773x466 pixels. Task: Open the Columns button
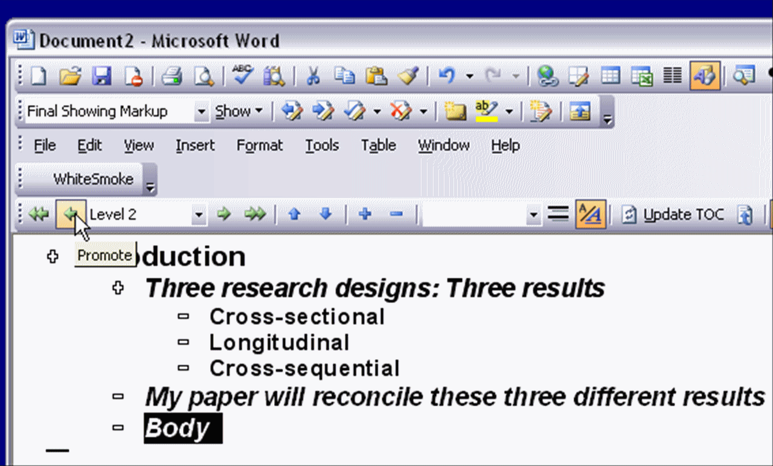pyautogui.click(x=673, y=76)
